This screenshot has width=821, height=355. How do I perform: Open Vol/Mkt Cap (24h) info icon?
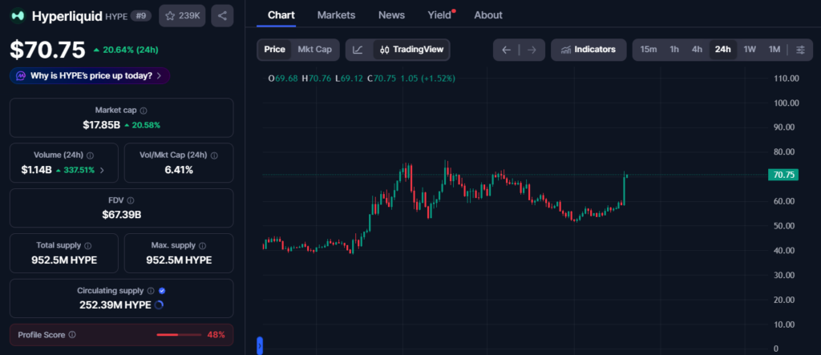214,155
